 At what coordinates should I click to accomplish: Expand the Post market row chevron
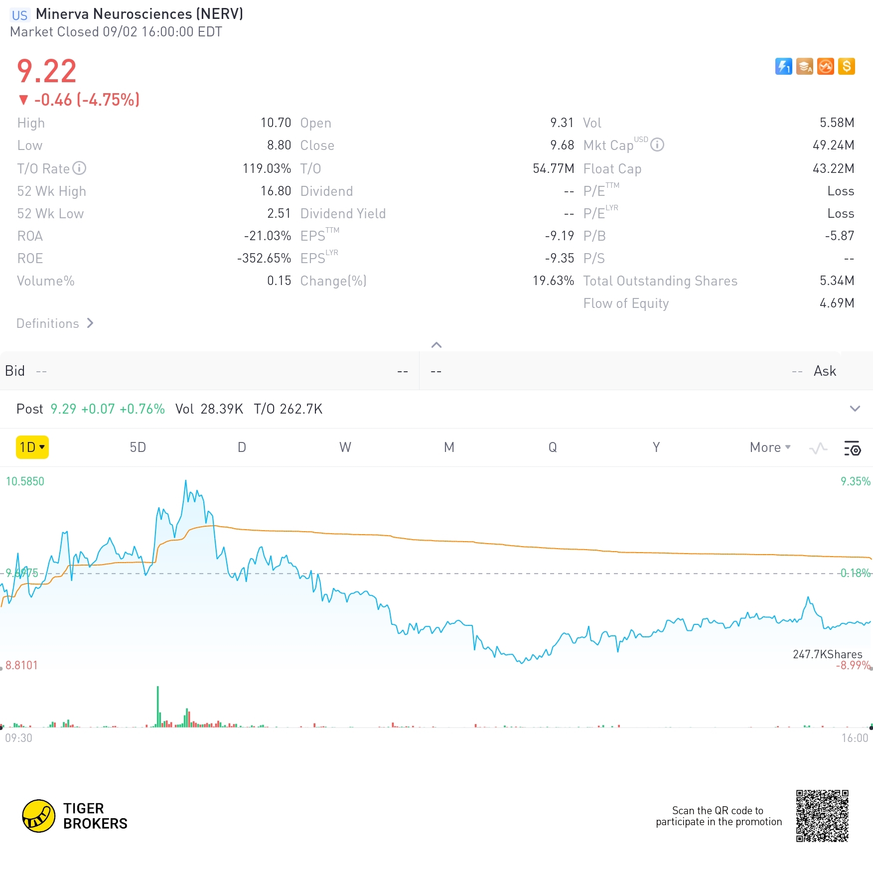(x=855, y=409)
